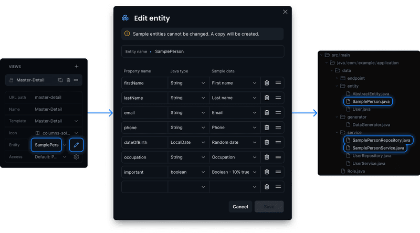Delete the Master-Detail view
This screenshot has height=233, width=420.
(68, 80)
